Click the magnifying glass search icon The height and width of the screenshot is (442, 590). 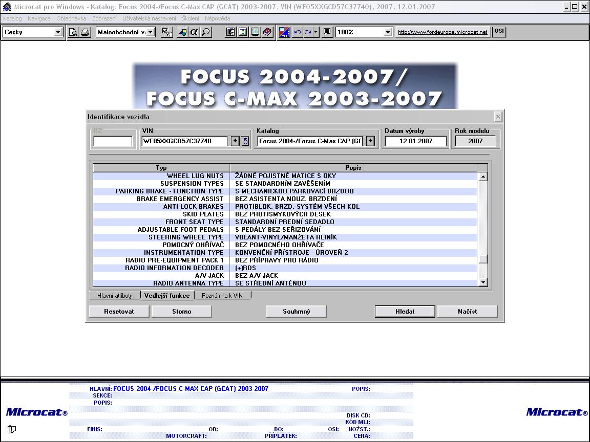pos(205,32)
